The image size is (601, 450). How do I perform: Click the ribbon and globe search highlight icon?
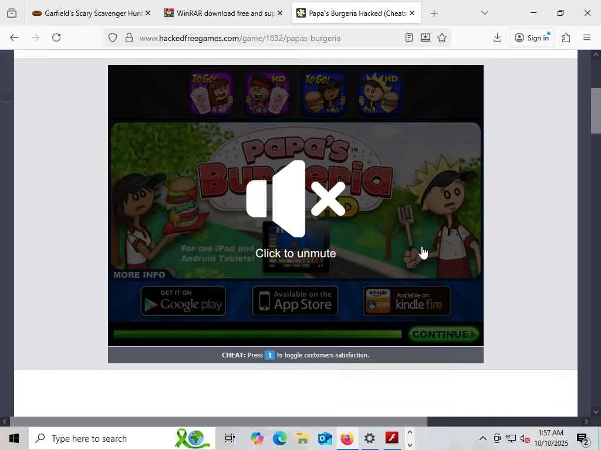tap(193, 438)
